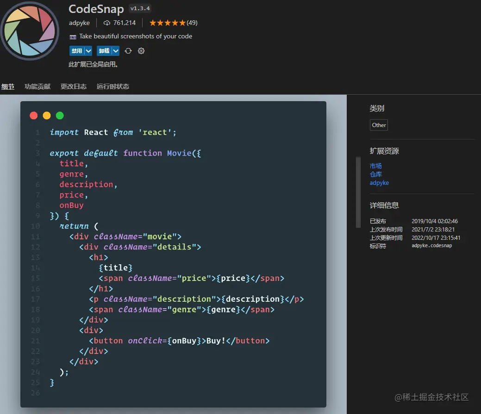The width and height of the screenshot is (481, 414).
Task: Click the 详细信息 heading
Action: click(x=384, y=205)
